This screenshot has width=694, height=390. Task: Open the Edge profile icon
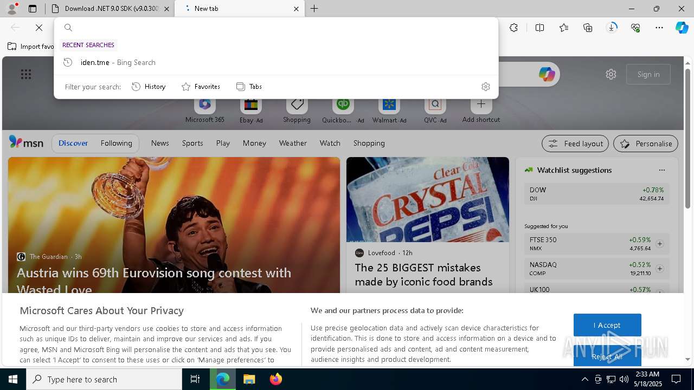12,8
